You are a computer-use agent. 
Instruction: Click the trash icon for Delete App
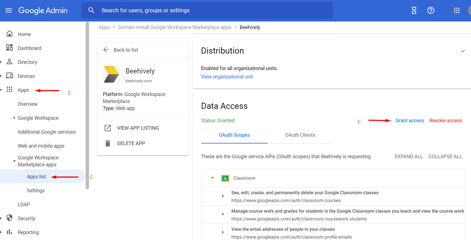pos(108,143)
